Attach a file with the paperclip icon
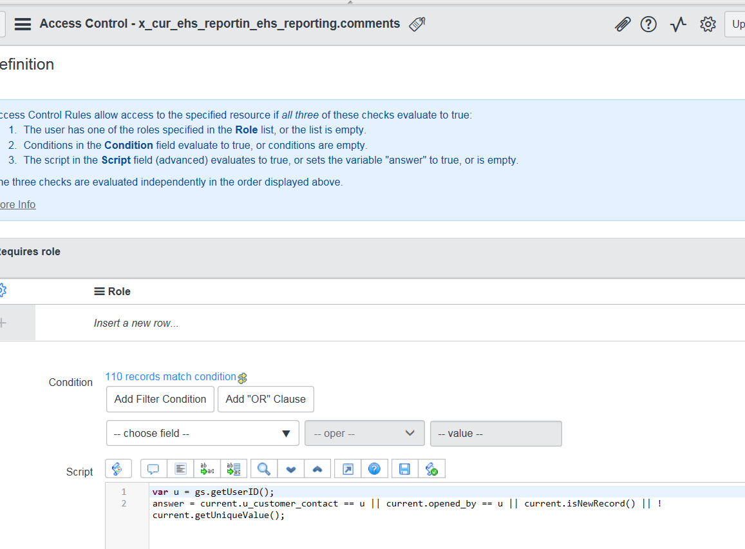Screen dimensions: 745x549 pyautogui.click(x=622, y=24)
